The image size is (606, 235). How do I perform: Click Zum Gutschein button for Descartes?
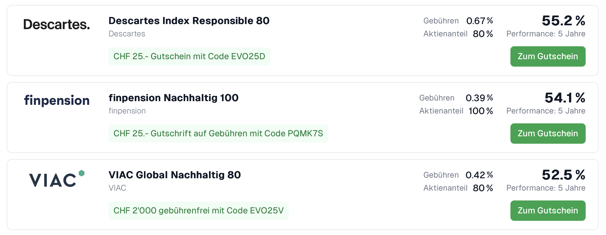point(547,56)
